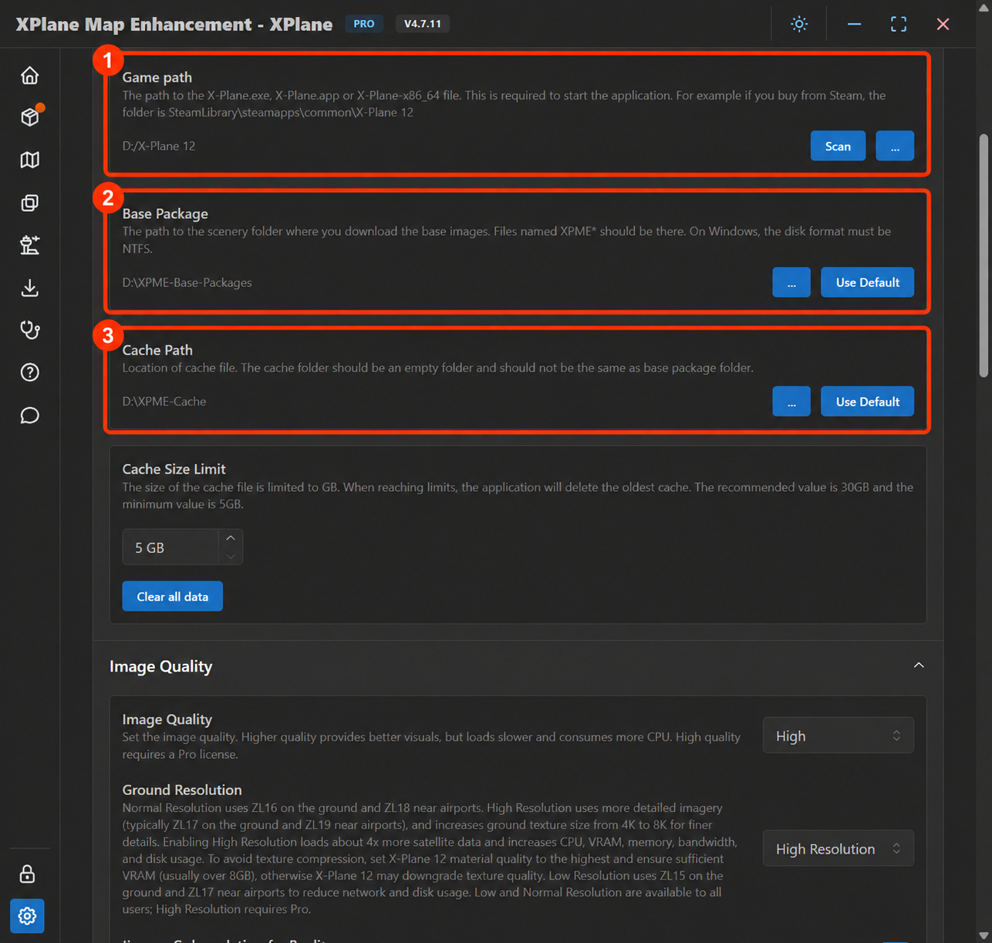Click the V4.7.11 version badge
This screenshot has height=943, width=992.
pyautogui.click(x=423, y=24)
